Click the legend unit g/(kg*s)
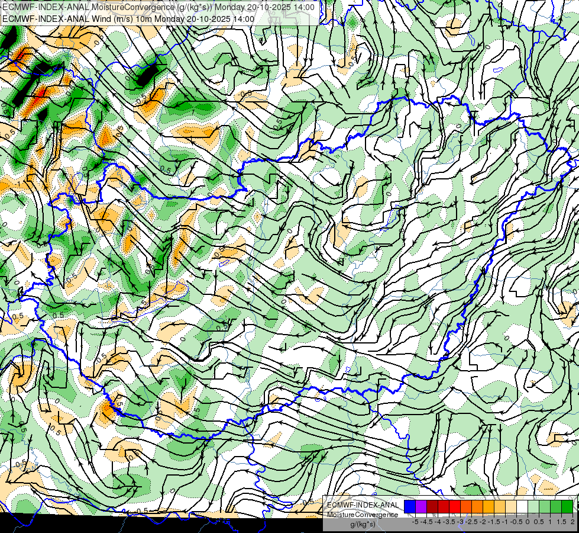The width and height of the screenshot is (579, 533). [363, 524]
